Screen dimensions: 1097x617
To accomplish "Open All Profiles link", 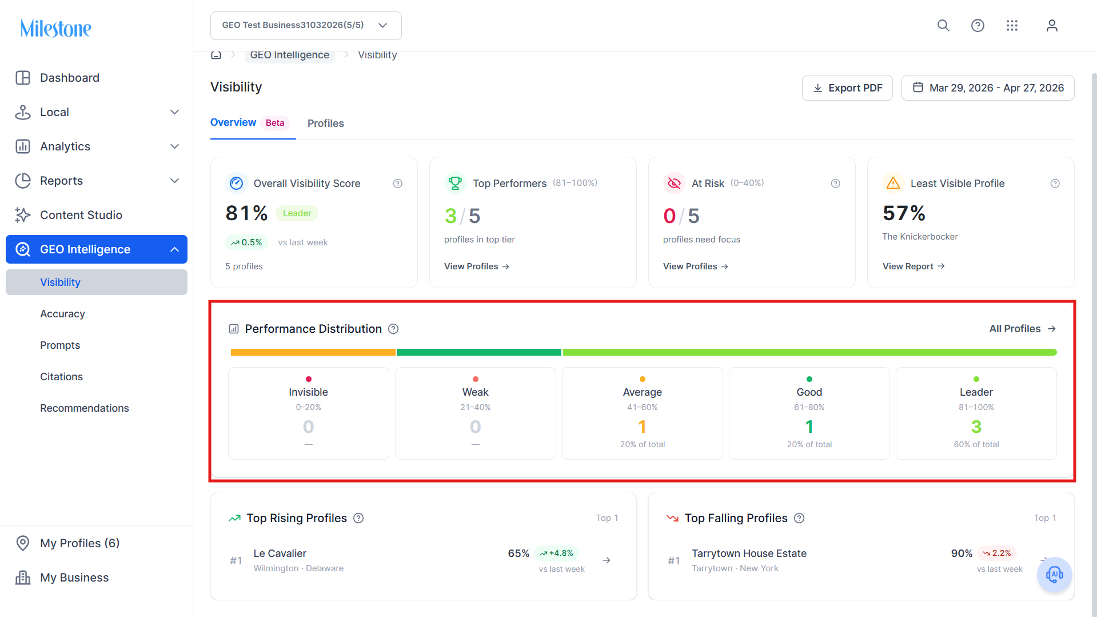I will tap(1023, 329).
